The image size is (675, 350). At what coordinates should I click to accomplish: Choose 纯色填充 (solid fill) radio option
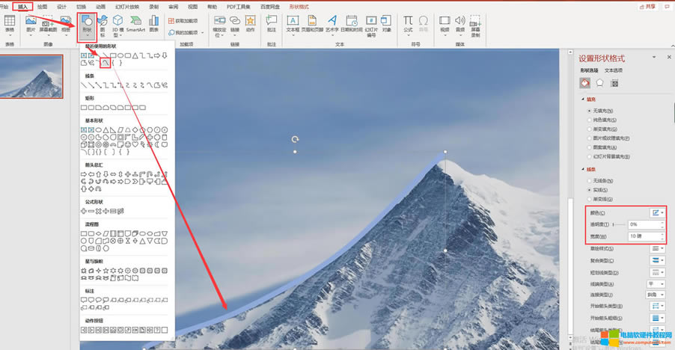point(590,120)
